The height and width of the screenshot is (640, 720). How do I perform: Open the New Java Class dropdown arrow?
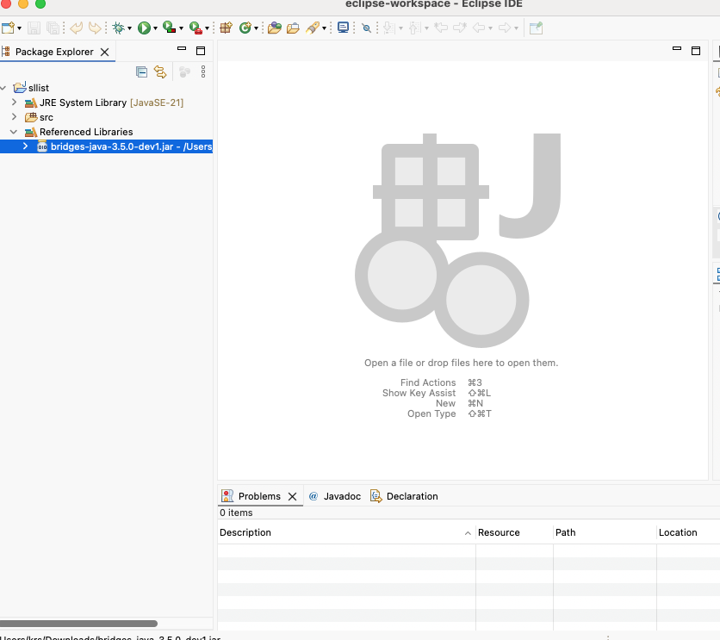click(257, 28)
